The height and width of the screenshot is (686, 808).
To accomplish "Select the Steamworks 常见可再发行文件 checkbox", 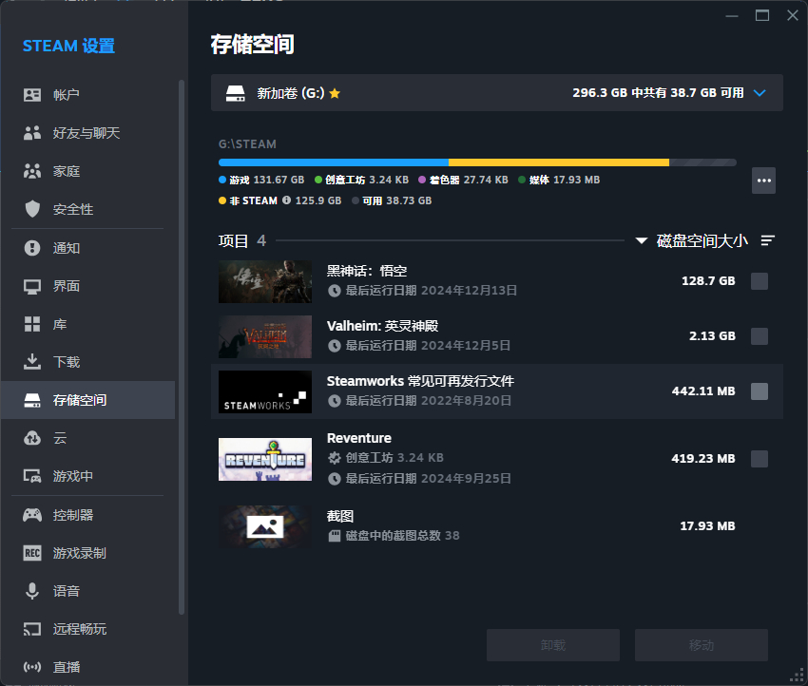I will click(x=760, y=391).
